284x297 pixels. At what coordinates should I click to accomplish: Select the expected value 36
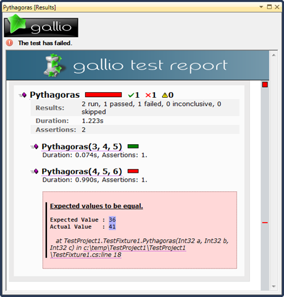click(x=112, y=220)
